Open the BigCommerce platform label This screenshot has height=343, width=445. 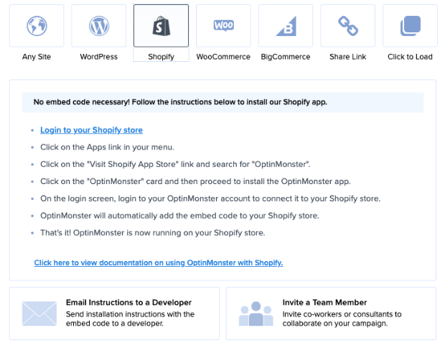pyautogui.click(x=286, y=57)
